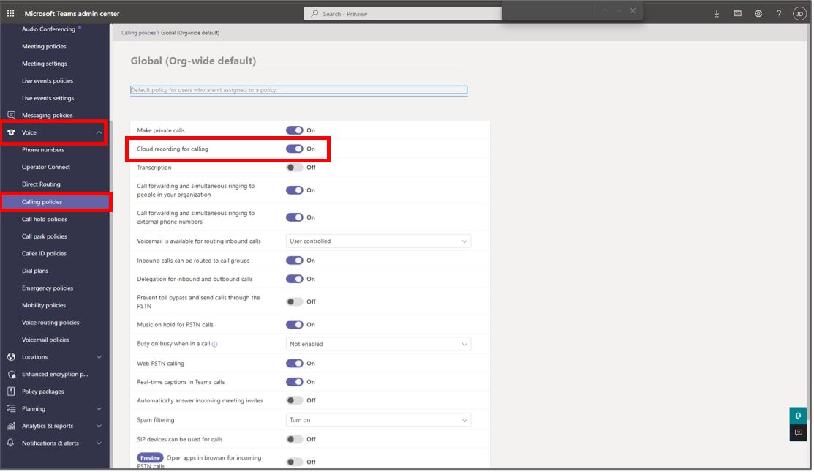The height and width of the screenshot is (472, 814).
Task: Open the admin center settings gear
Action: 757,13
